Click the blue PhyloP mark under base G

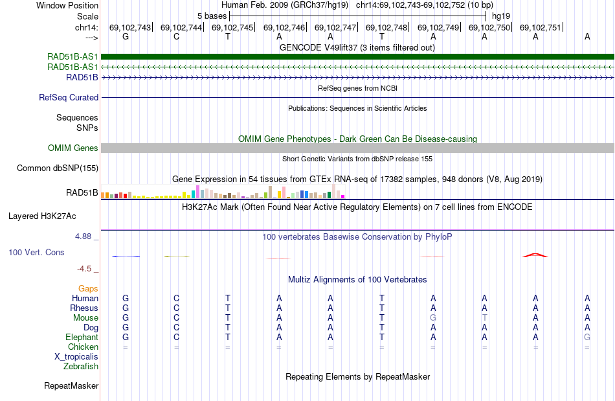pos(126,257)
